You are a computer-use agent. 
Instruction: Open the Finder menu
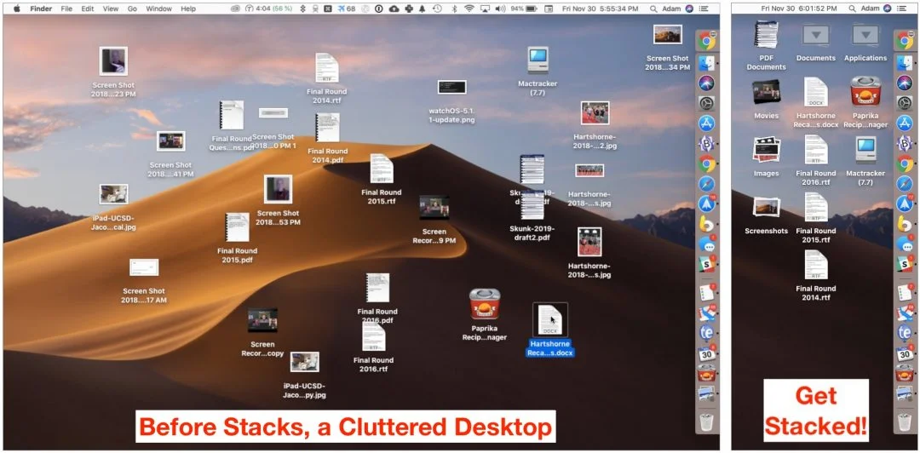click(x=41, y=9)
